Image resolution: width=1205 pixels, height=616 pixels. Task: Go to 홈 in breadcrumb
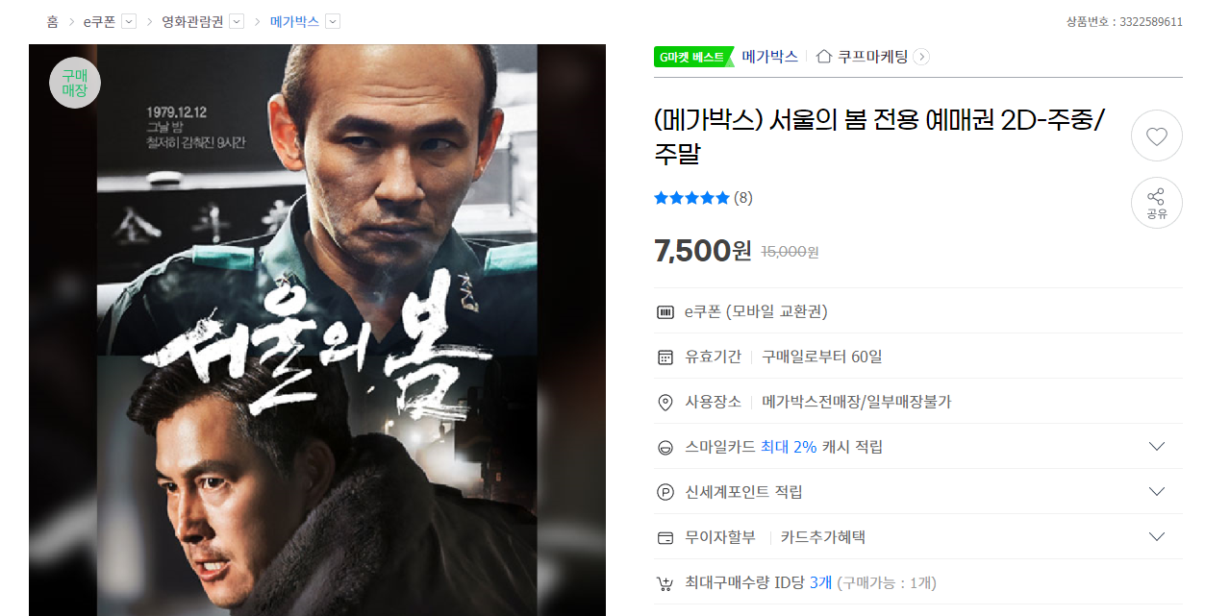tap(52, 21)
